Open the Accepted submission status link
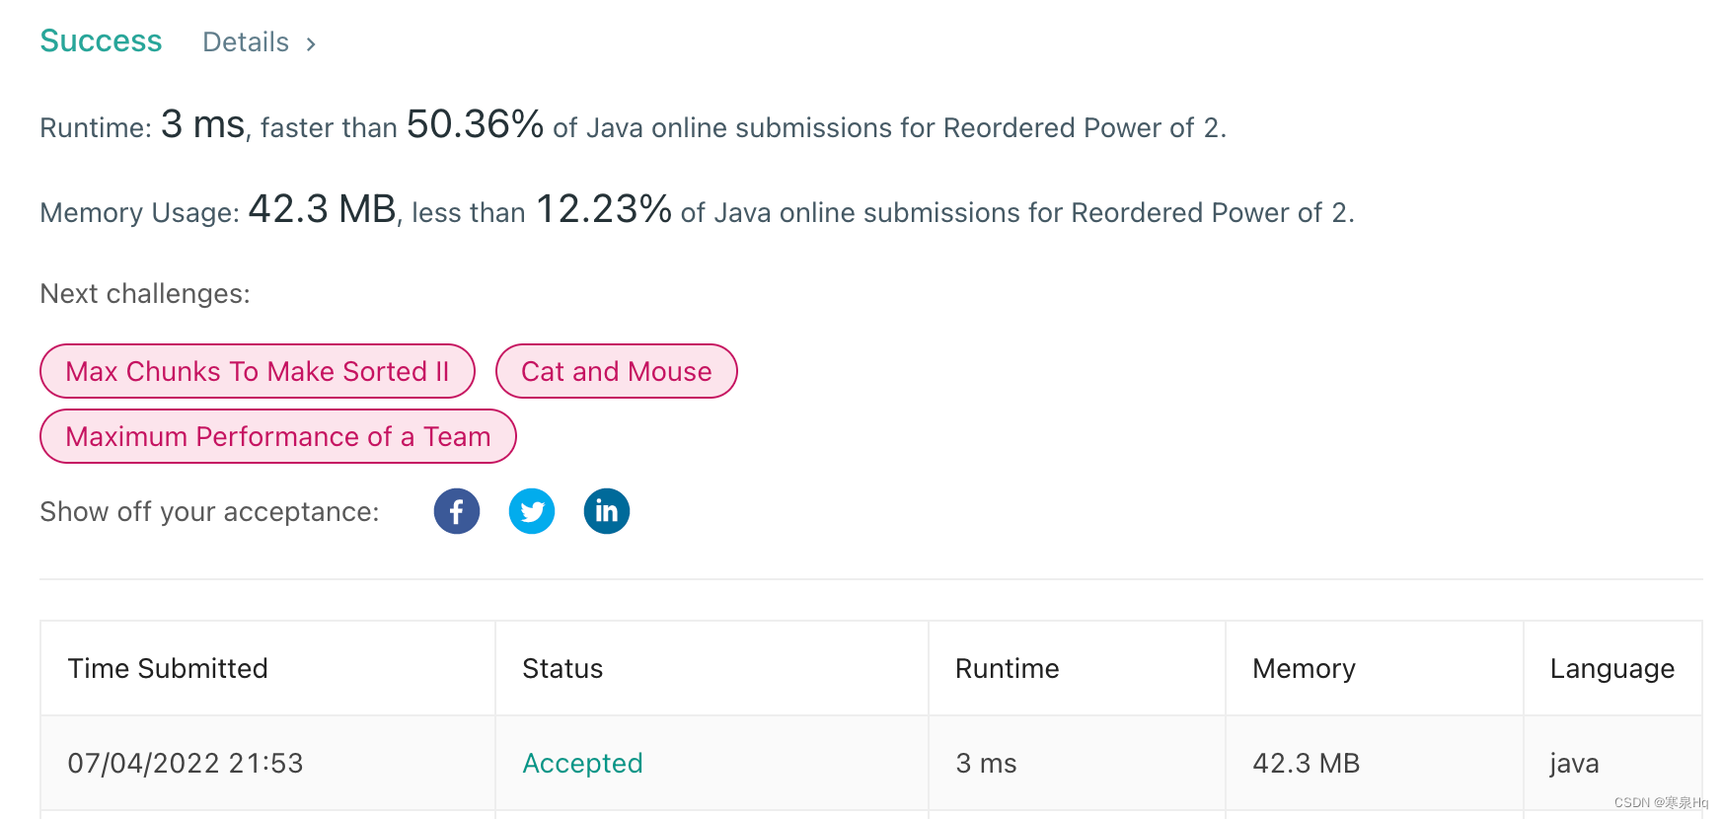Image resolution: width=1723 pixels, height=819 pixels. point(582,763)
